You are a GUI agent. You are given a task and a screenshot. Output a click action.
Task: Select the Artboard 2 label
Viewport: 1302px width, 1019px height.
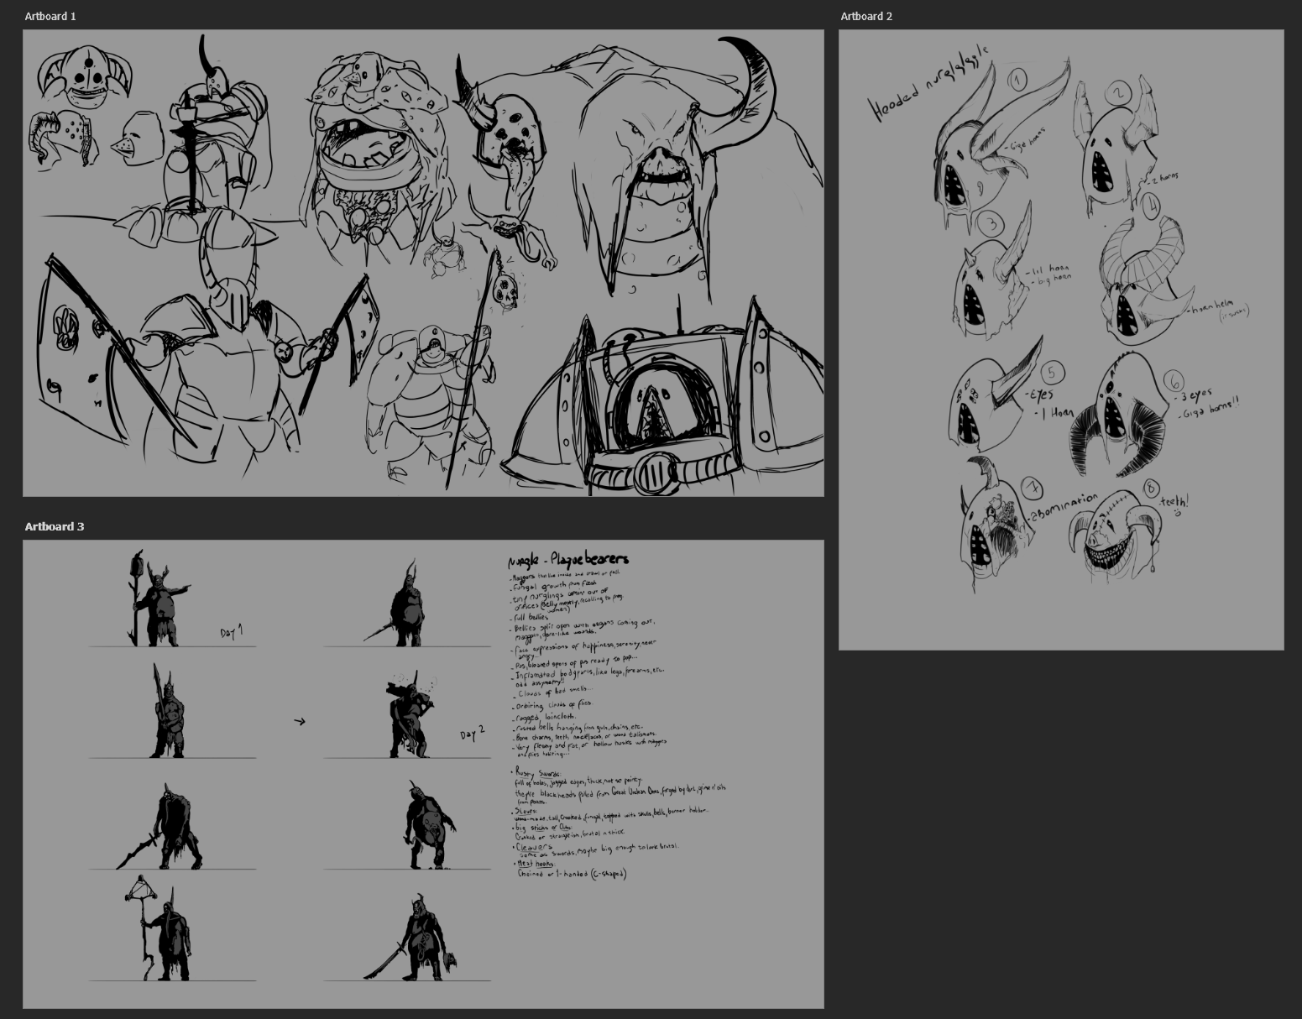coord(866,16)
